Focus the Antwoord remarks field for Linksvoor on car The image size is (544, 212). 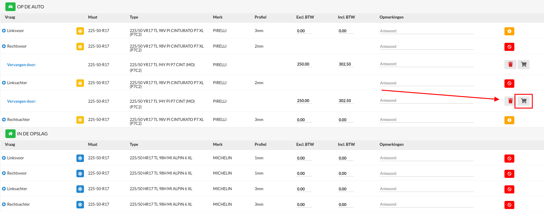427,31
